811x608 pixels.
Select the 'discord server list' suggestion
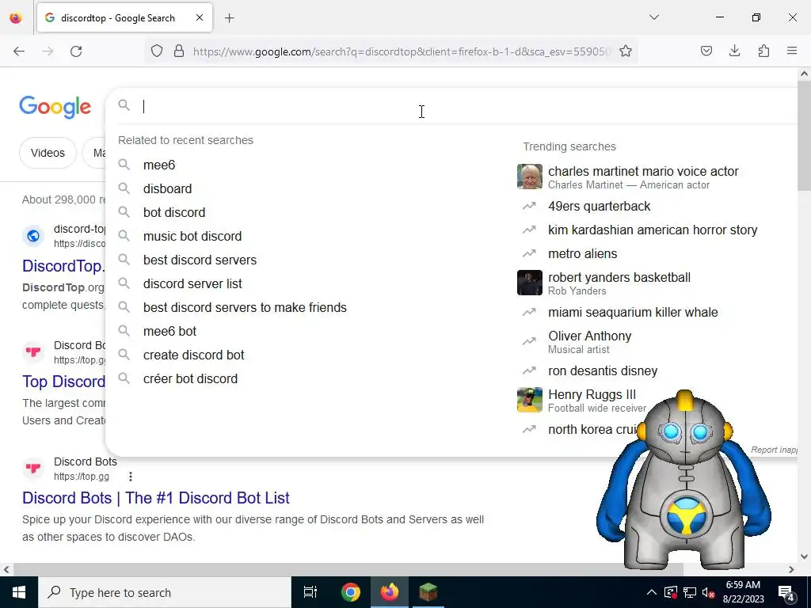(192, 284)
